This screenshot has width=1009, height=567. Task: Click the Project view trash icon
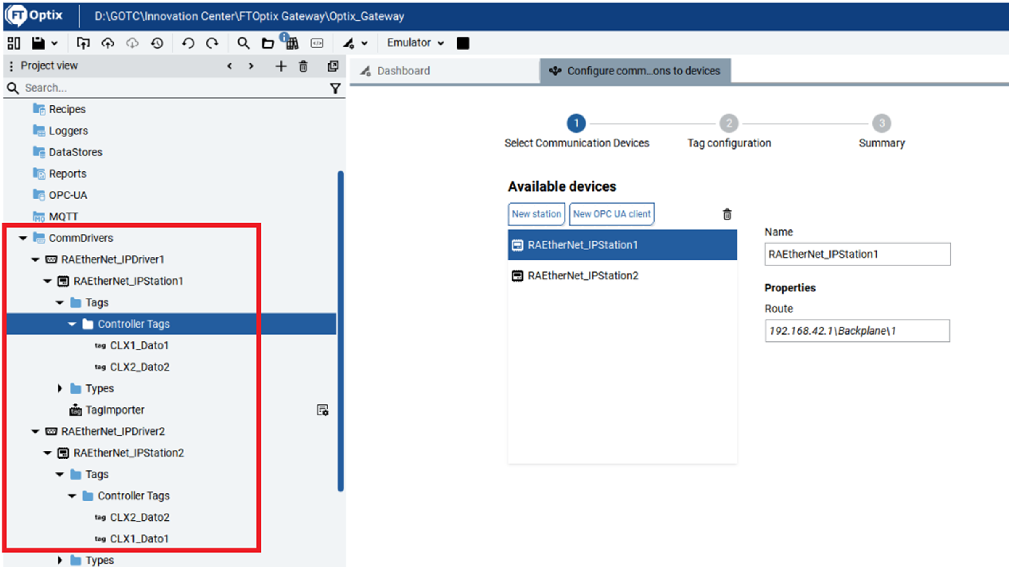click(x=303, y=66)
